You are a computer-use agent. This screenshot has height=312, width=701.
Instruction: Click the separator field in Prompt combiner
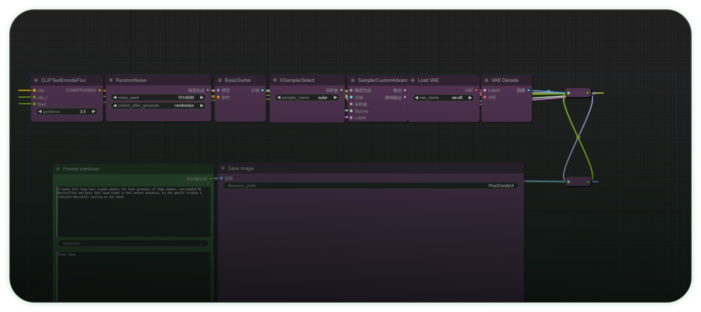[133, 243]
